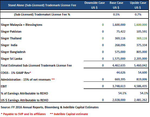Click the 575,000 value
Image resolution: width=150 pixels, height=117 pixels.
(x=120, y=52)
